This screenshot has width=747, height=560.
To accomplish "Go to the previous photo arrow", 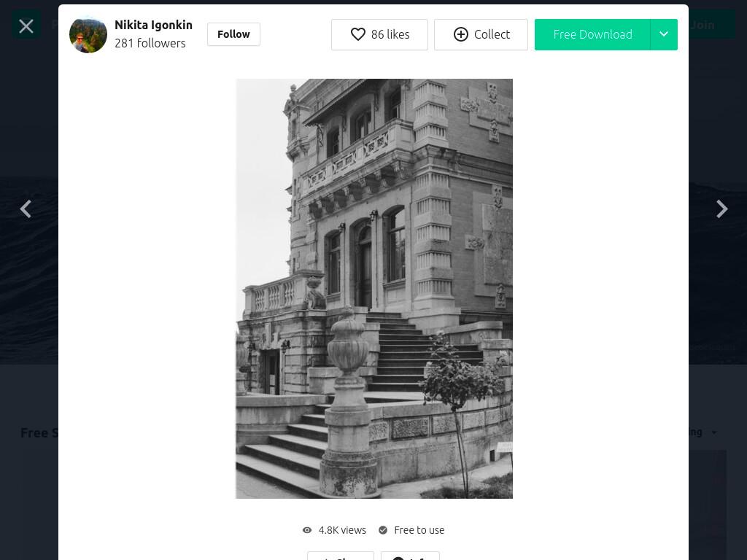I will coord(26,209).
